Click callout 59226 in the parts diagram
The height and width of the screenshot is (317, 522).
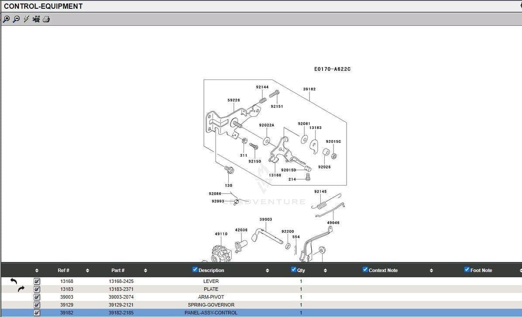pyautogui.click(x=234, y=100)
